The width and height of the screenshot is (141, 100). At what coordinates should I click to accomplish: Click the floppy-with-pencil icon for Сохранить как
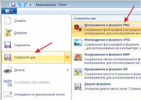pyautogui.click(x=8, y=57)
